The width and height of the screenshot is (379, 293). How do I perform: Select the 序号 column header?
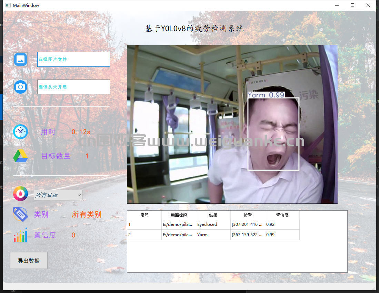144,215
